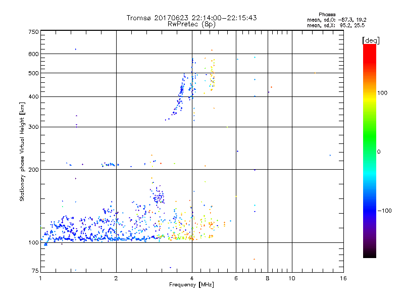Viewport: 404px width, 303px height.
Task: Click the 500 tick on the height axis
Action: (33, 73)
